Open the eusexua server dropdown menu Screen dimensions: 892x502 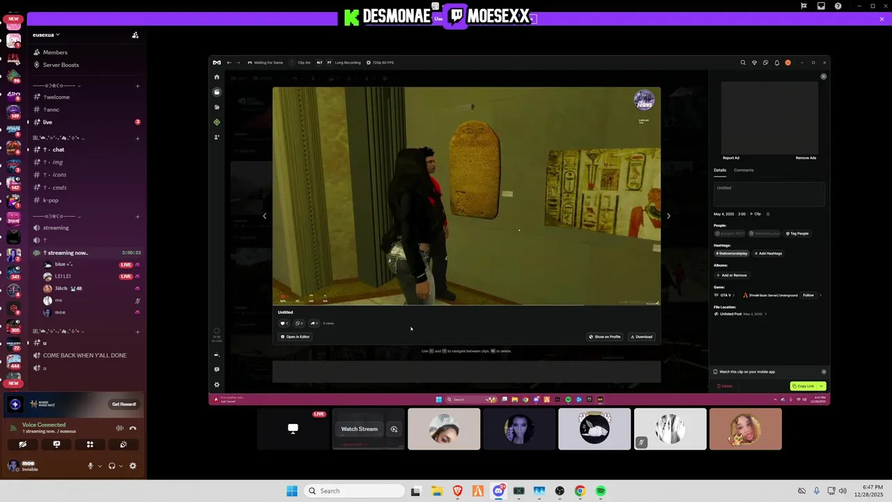coord(46,35)
